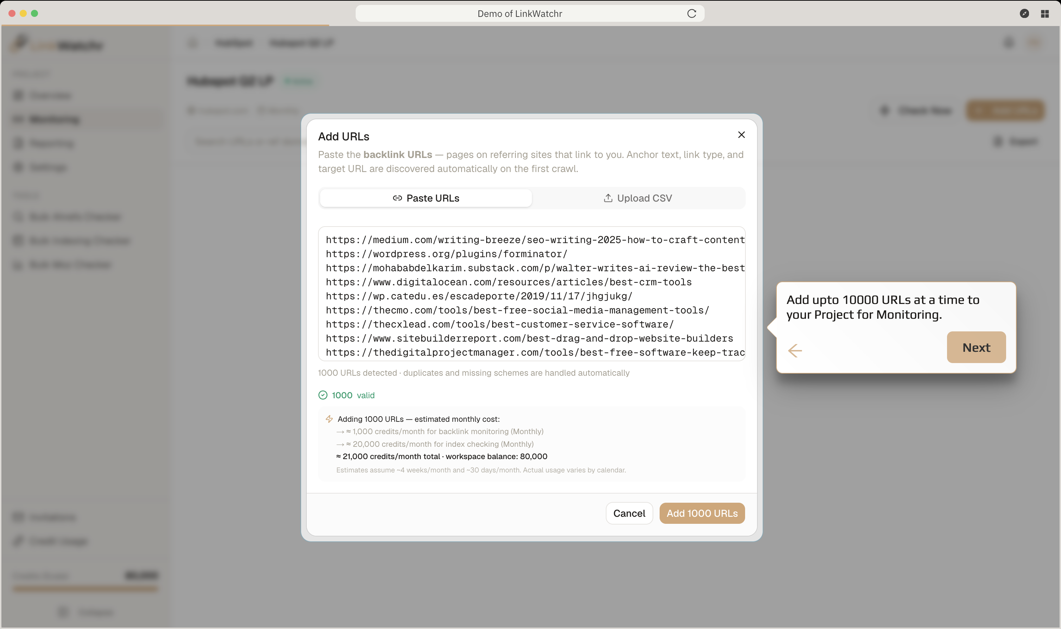Select the medium.com writing-breeze URL line
Screen dimensions: 1061x629
click(x=535, y=240)
